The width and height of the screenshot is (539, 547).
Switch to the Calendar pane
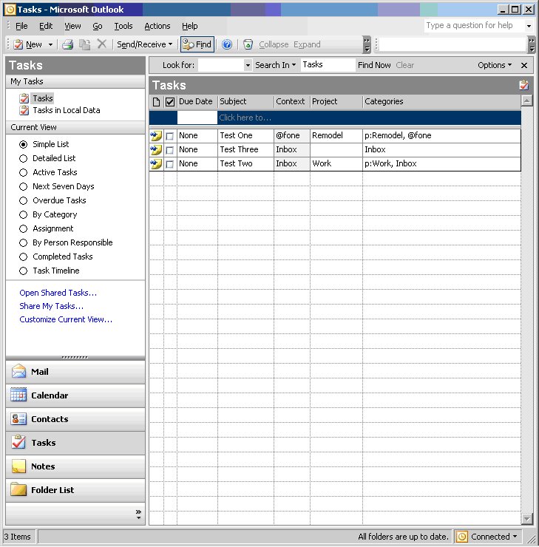[x=75, y=395]
